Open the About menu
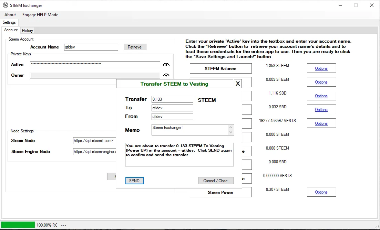Image resolution: width=380 pixels, height=230 pixels. click(10, 15)
